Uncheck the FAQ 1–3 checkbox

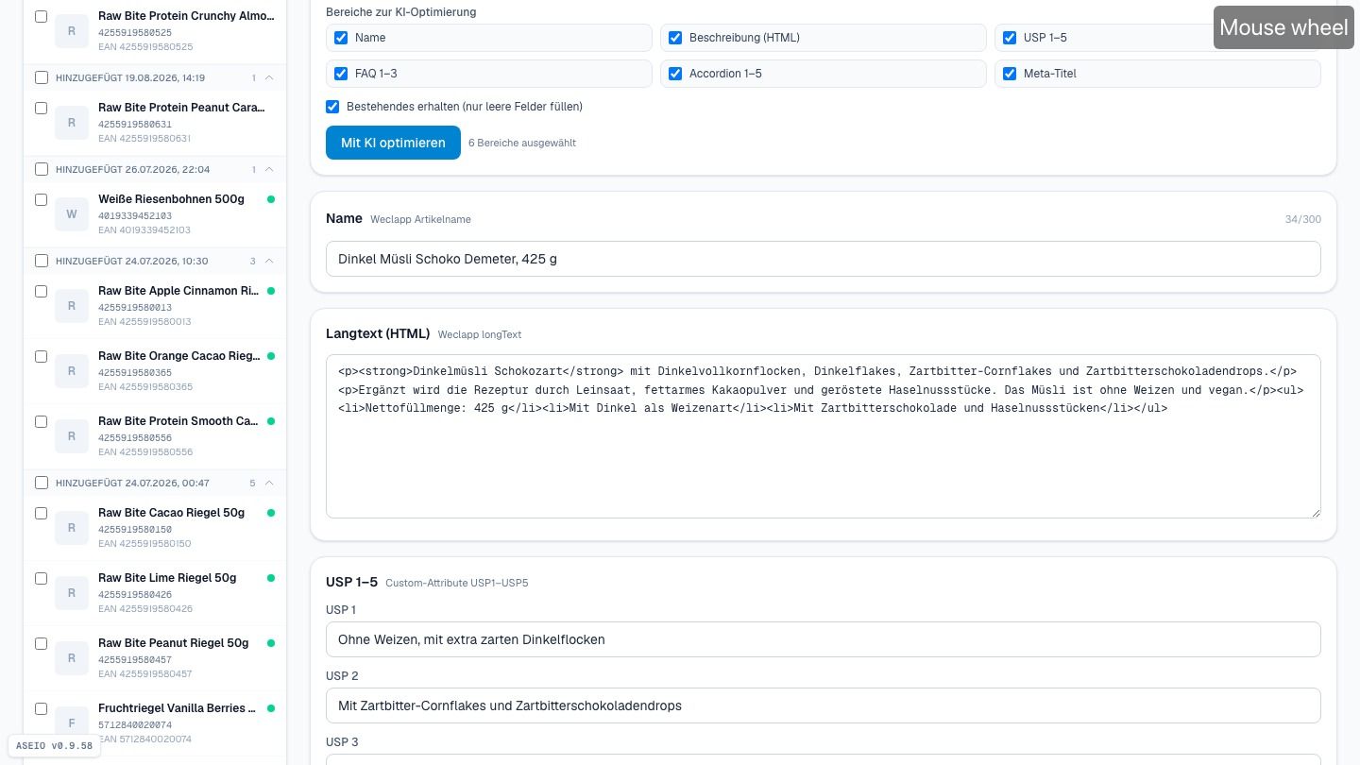point(341,74)
